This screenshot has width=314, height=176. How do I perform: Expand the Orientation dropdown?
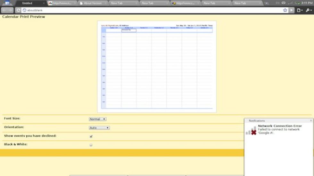coord(99,128)
